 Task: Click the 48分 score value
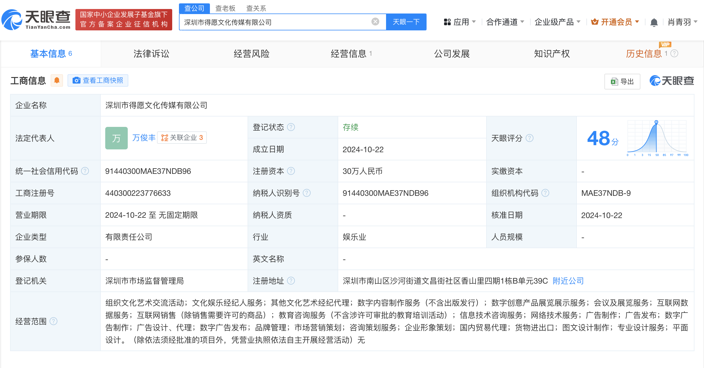coord(603,138)
